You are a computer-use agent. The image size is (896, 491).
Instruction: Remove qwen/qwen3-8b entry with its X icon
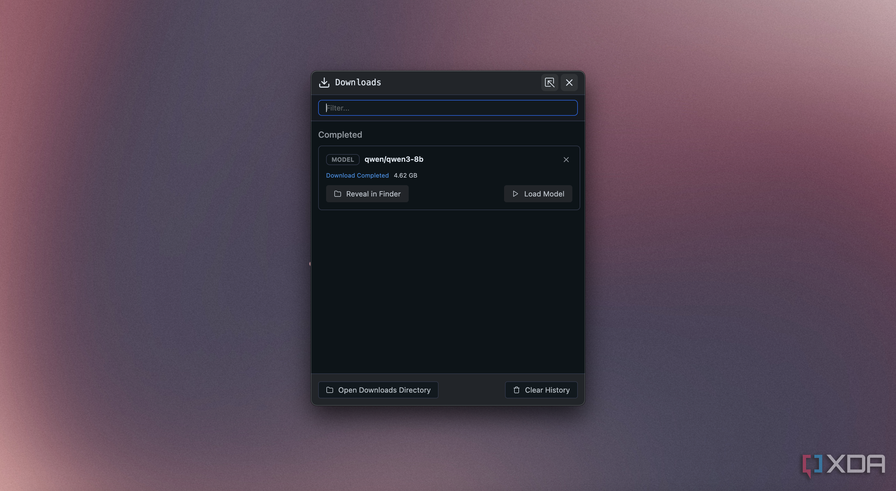tap(566, 160)
